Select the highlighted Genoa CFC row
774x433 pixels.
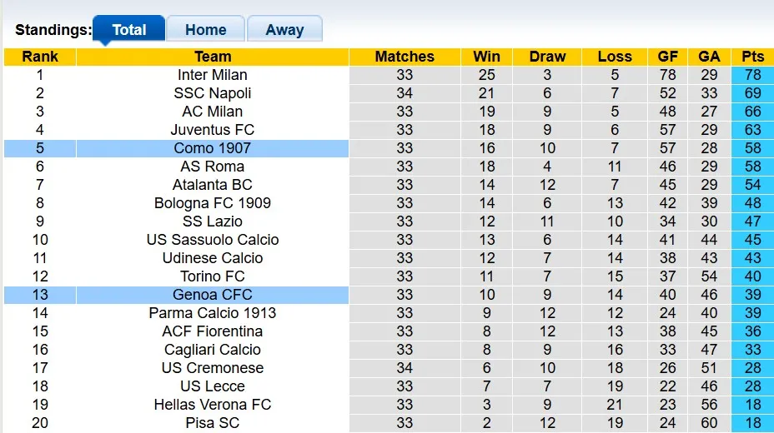click(213, 295)
